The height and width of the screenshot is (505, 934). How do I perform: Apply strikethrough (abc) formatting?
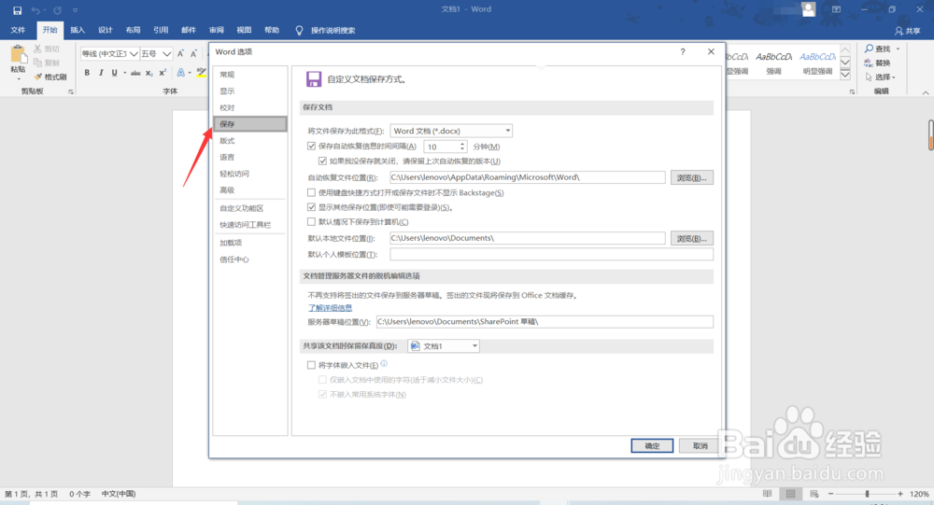(x=135, y=73)
